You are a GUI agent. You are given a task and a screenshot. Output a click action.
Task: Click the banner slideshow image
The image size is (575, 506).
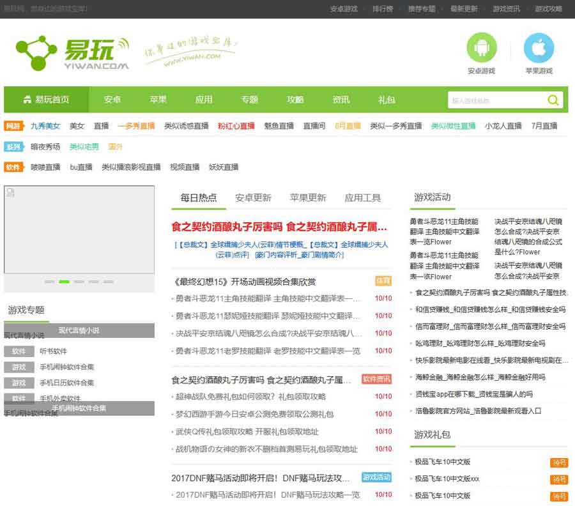[79, 230]
